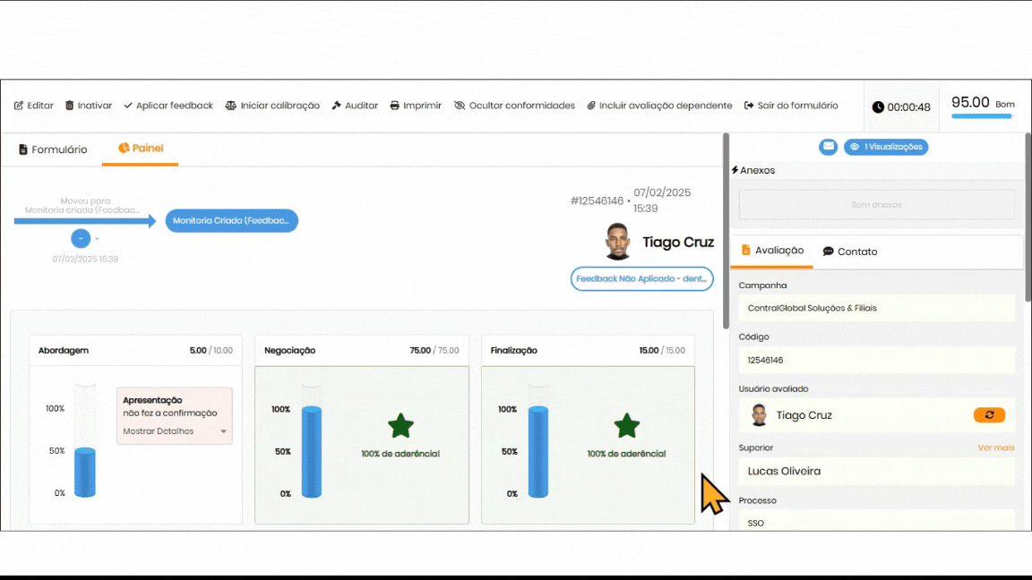
Task: Switch to the Formulário tab
Action: point(53,149)
